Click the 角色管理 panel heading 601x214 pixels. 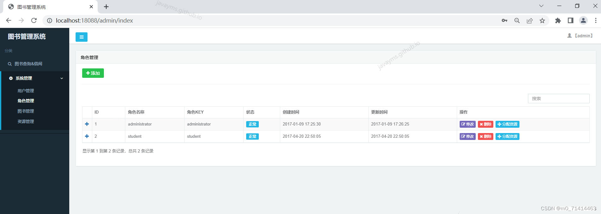pos(89,57)
